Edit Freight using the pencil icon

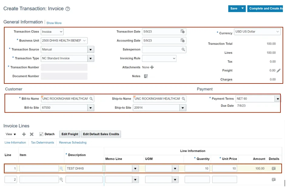point(279,70)
